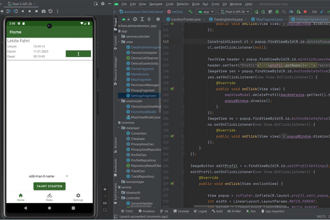Open the Refactor menu

pos(183,4)
